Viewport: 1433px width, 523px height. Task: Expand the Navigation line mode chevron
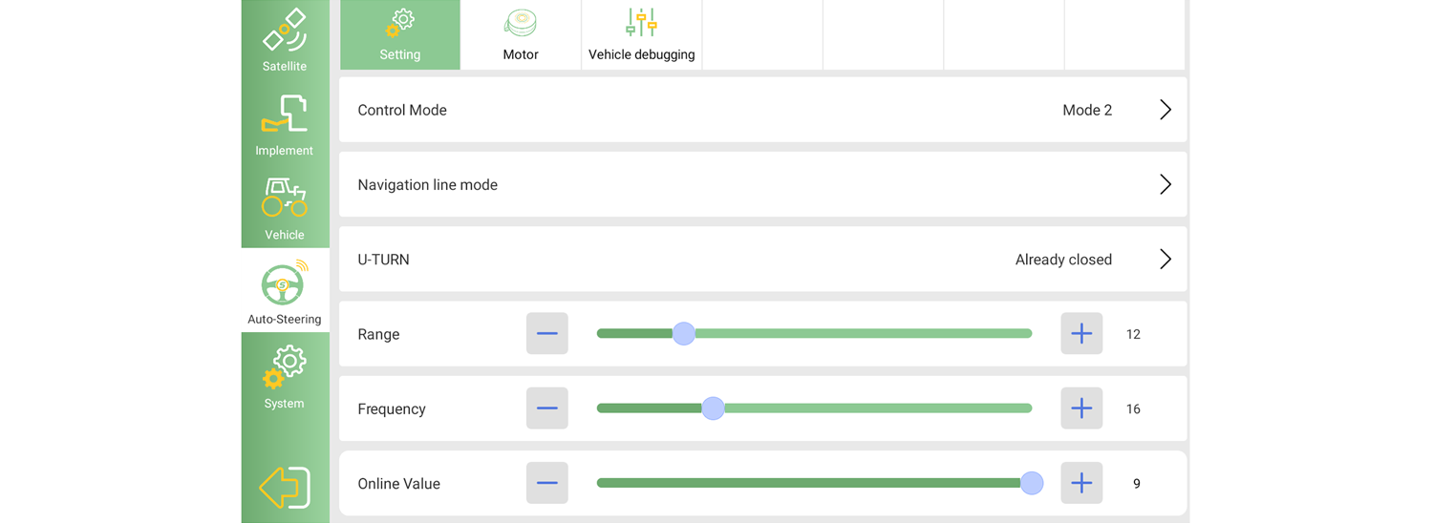[1166, 184]
